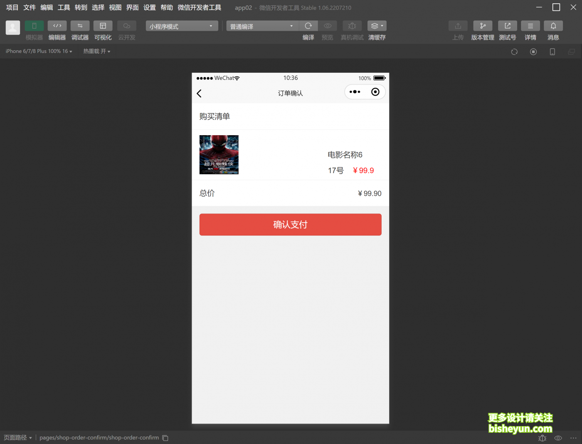Open the details (详情) icon

[530, 26]
